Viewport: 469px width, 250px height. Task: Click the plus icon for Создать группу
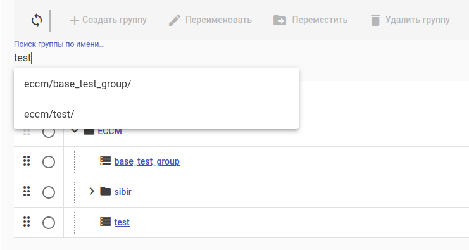point(75,20)
